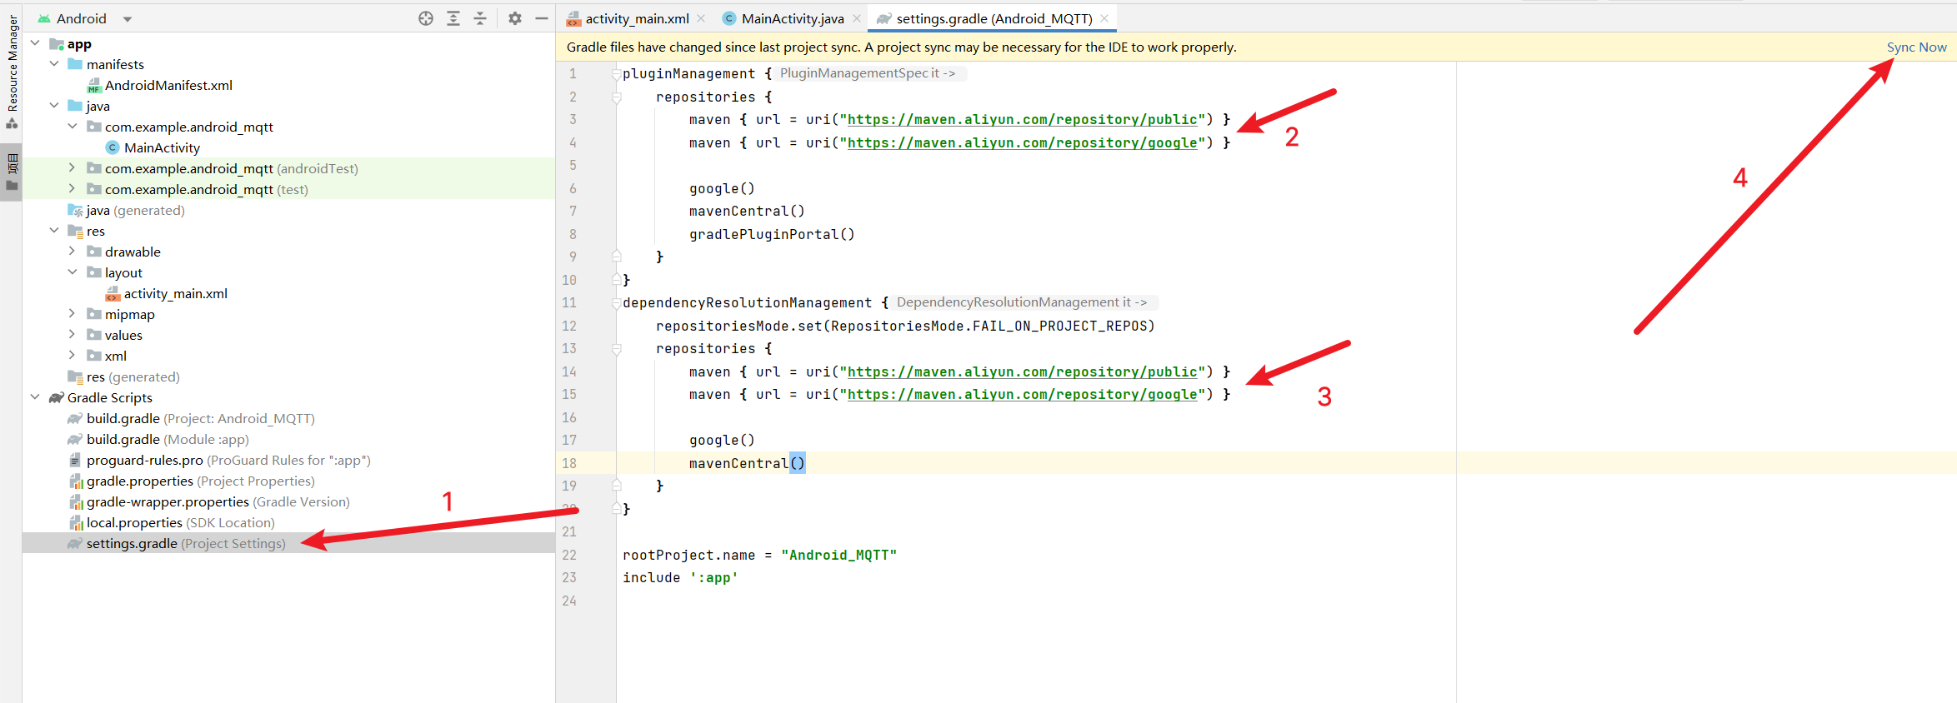1957x703 pixels.
Task: Fold repositories block at line 2
Action: pyautogui.click(x=617, y=97)
